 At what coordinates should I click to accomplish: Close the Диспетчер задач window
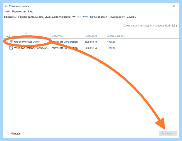coord(174,6)
